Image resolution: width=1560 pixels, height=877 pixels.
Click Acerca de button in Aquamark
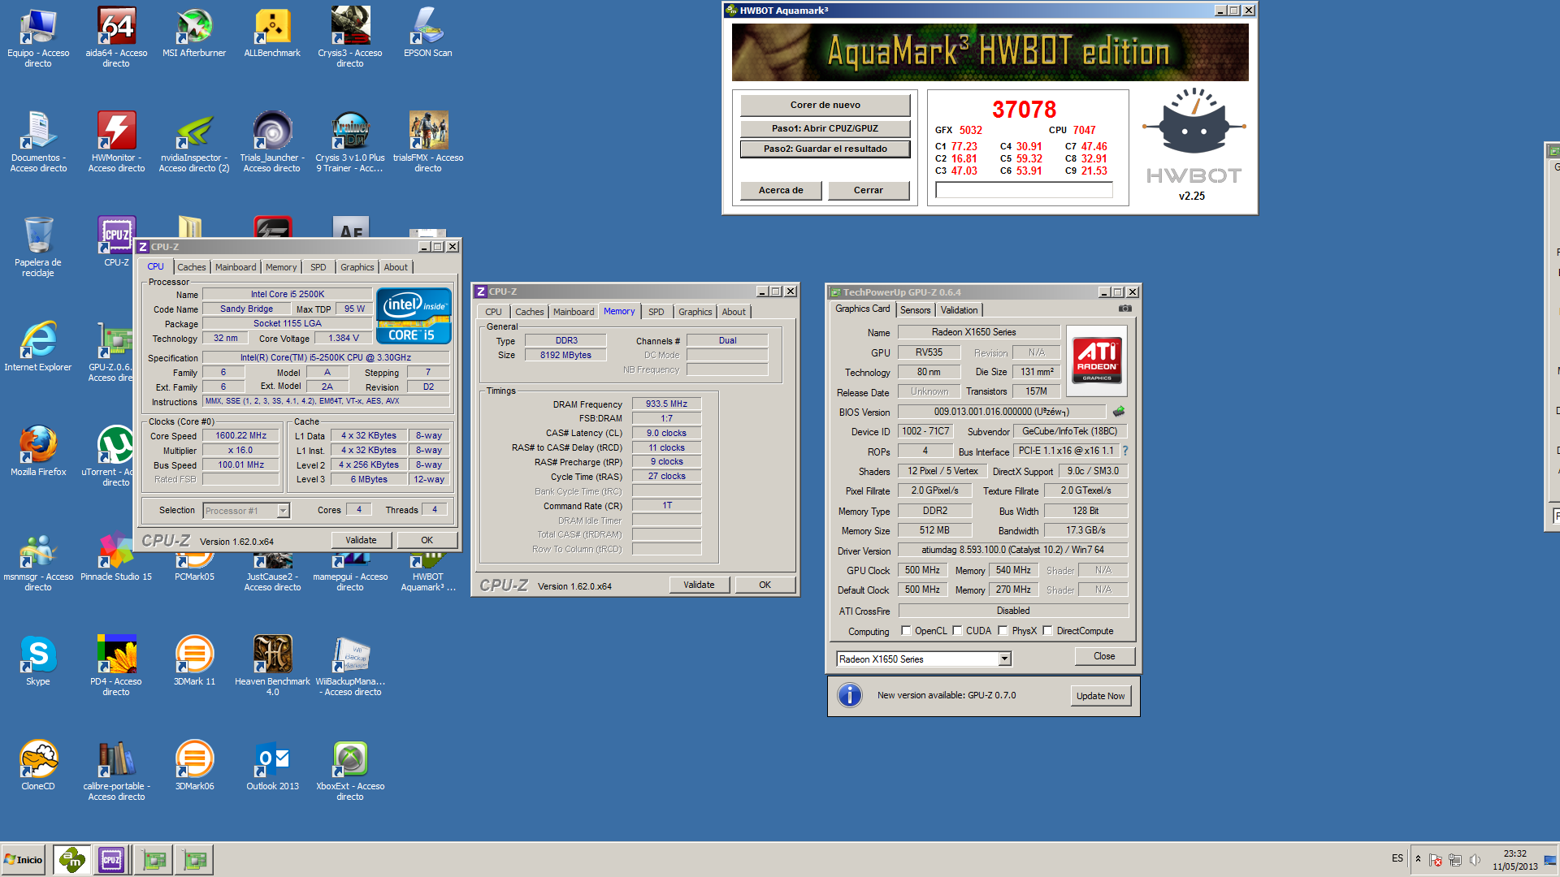pos(781,190)
